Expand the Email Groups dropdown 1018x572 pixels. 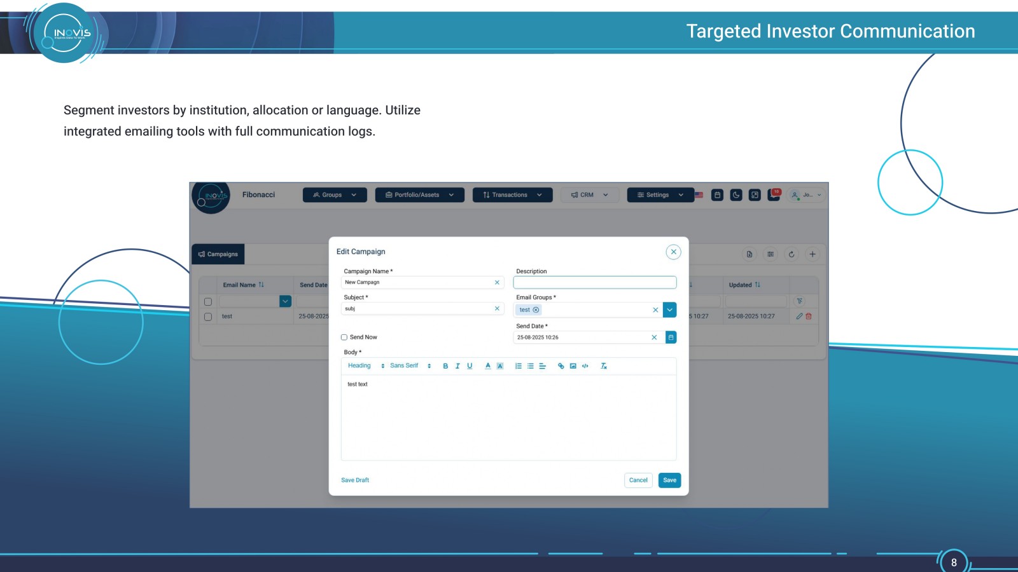pos(669,310)
